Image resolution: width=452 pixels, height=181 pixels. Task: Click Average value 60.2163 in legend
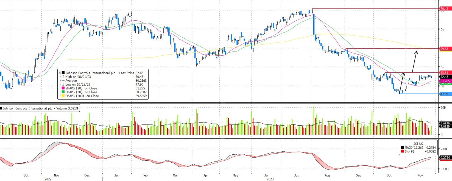tap(141, 81)
